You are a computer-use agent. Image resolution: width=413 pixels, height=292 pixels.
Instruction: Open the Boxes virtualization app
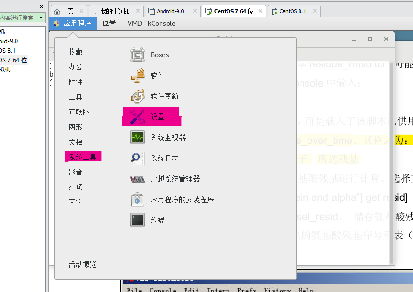(159, 55)
